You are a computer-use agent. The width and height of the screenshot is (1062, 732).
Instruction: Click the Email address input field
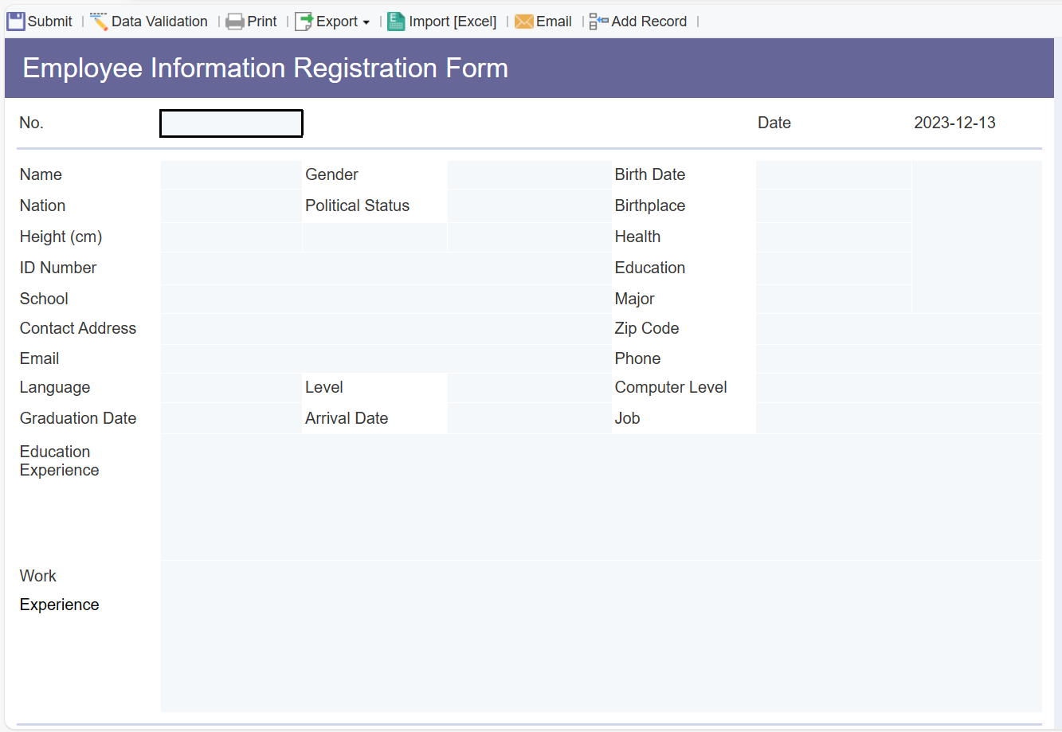pyautogui.click(x=386, y=358)
